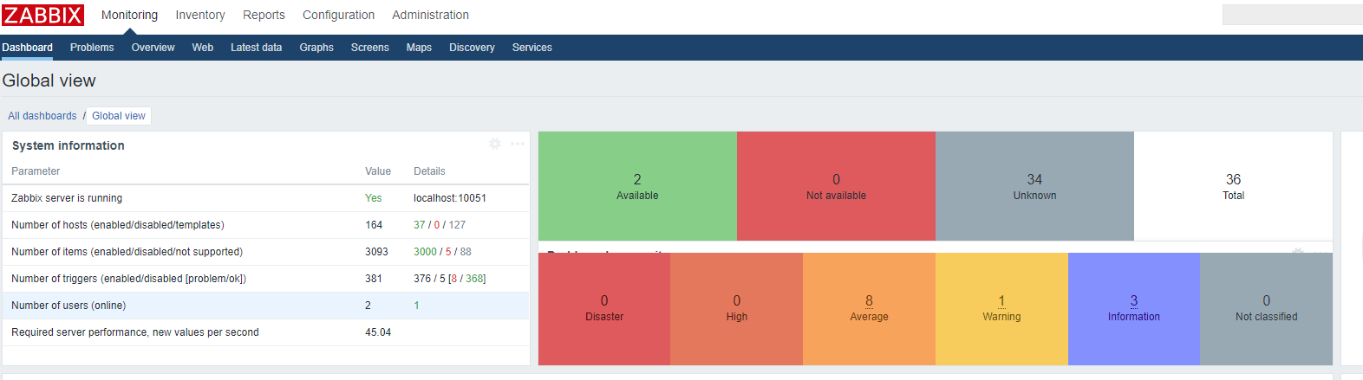Click the Average severity count 8
Image resolution: width=1363 pixels, height=380 pixels.
pos(869,300)
